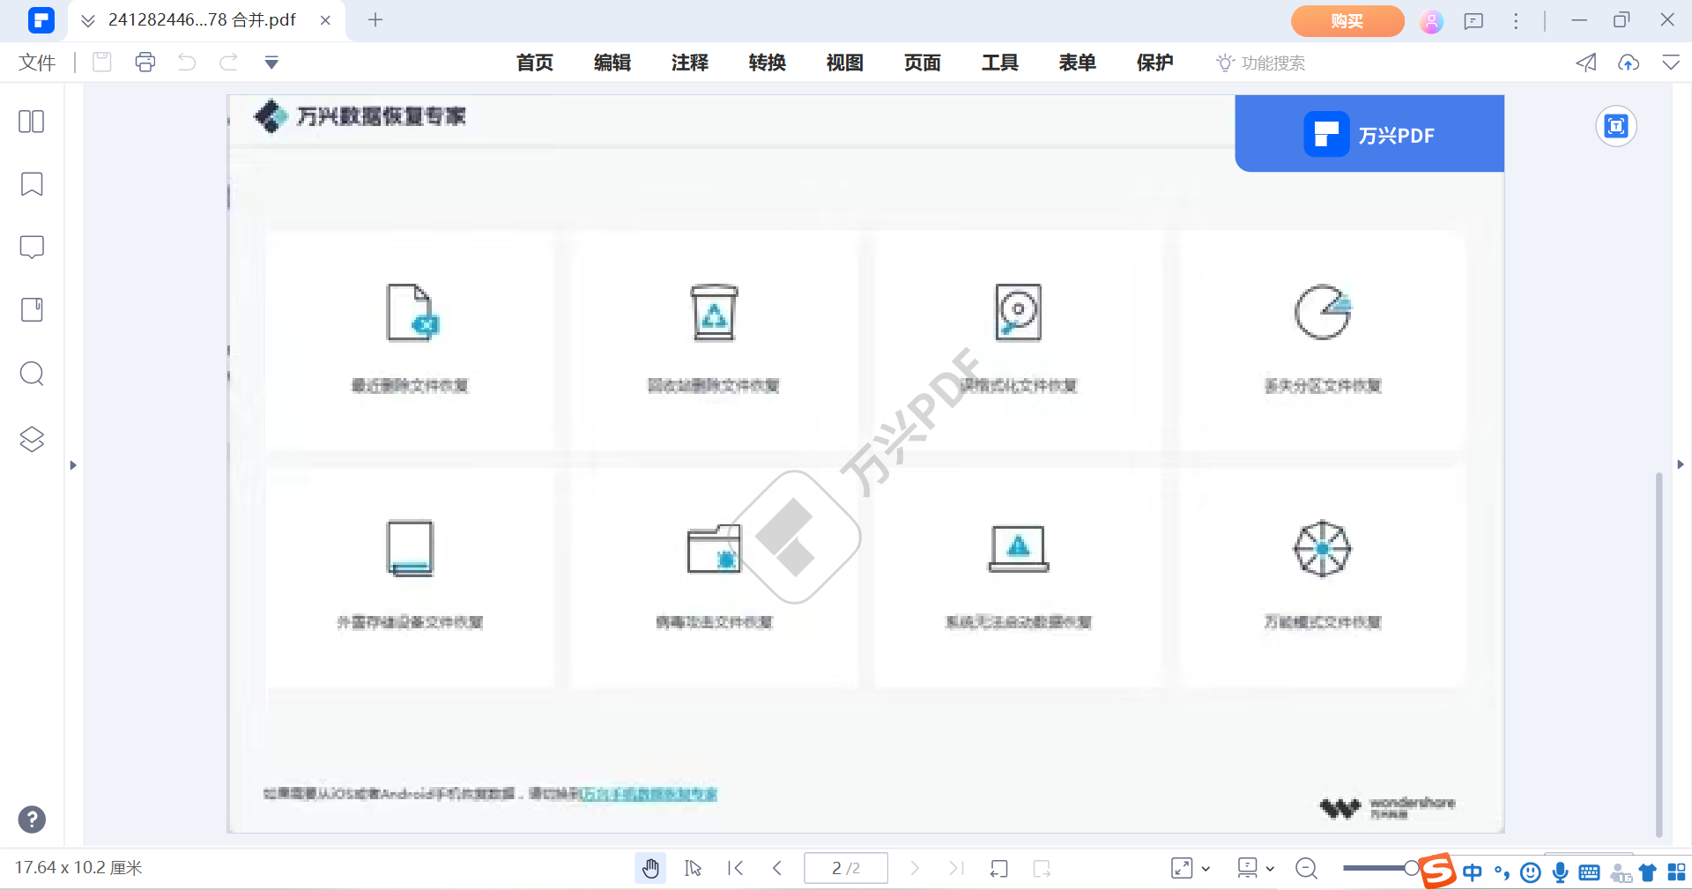The height and width of the screenshot is (890, 1692).
Task: Select the hand tool in the bottom toolbar
Action: (650, 868)
